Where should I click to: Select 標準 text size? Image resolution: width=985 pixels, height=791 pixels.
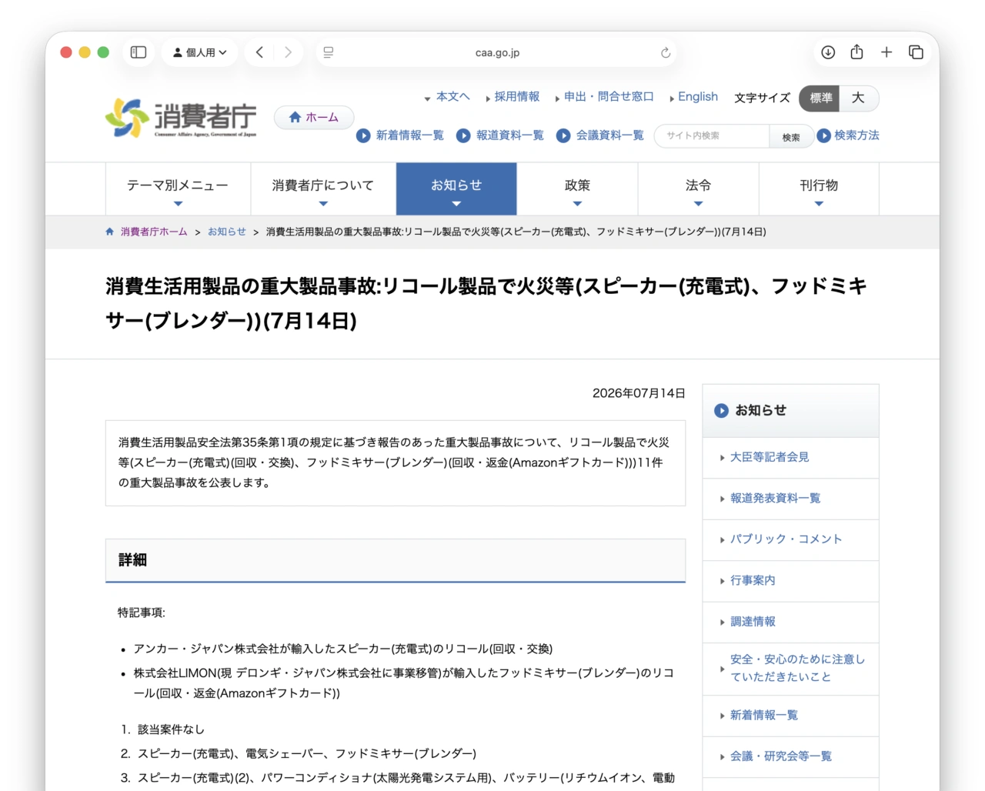click(820, 98)
